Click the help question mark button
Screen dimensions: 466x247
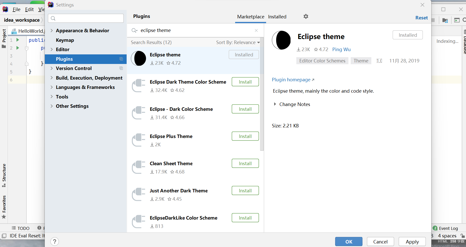pyautogui.click(x=55, y=241)
